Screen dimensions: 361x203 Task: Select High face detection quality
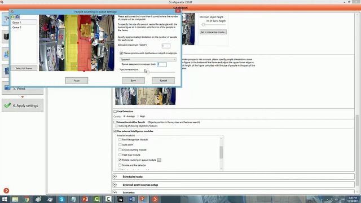[138, 117]
